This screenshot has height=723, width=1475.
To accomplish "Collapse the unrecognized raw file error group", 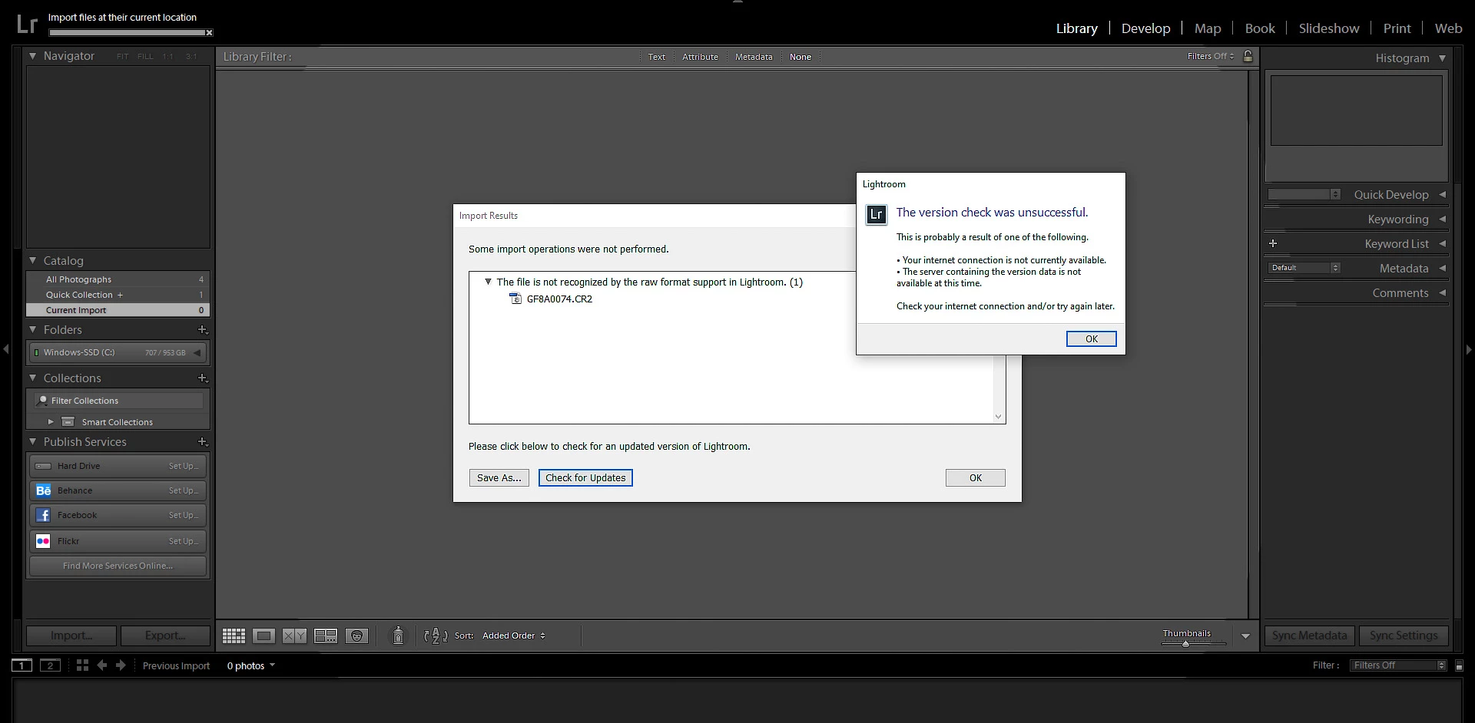I will click(488, 282).
